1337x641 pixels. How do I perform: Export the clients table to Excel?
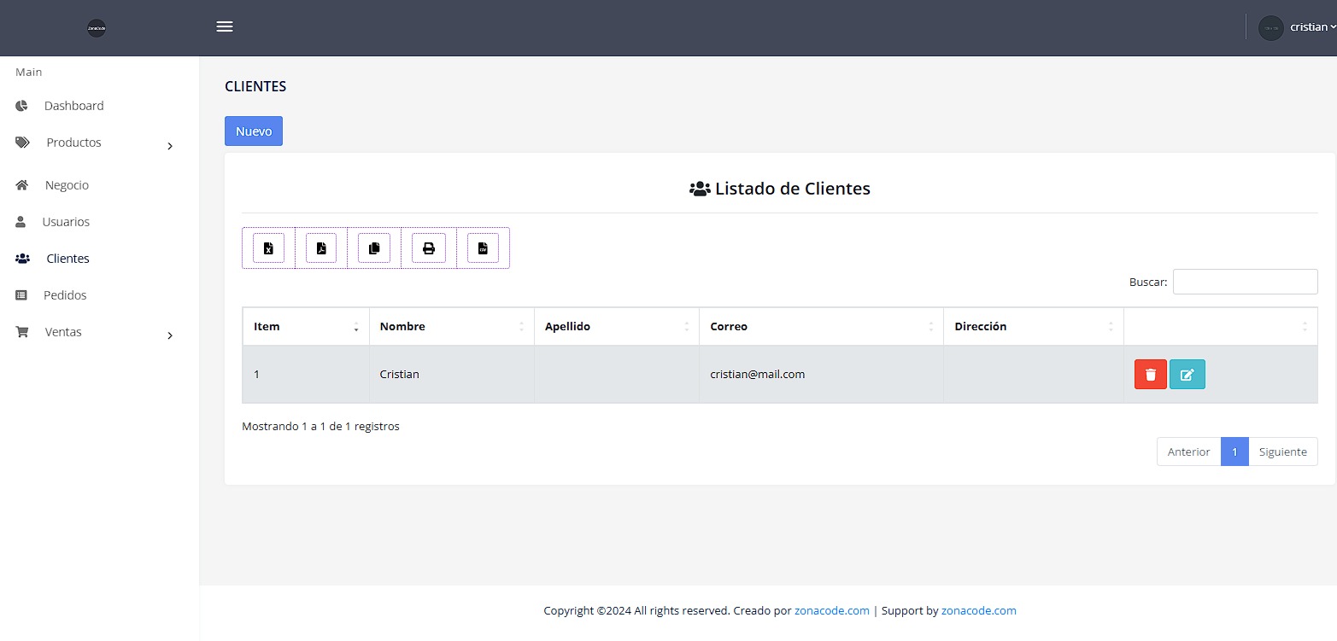pyautogui.click(x=268, y=248)
